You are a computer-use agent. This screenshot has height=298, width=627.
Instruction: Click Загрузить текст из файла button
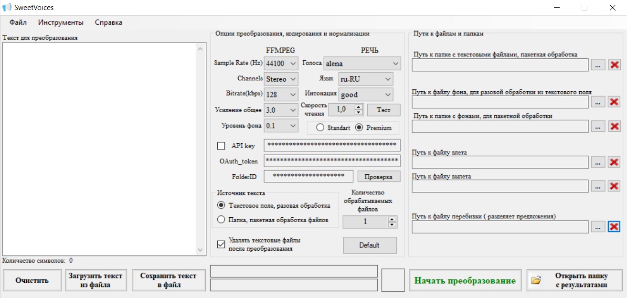pyautogui.click(x=96, y=280)
